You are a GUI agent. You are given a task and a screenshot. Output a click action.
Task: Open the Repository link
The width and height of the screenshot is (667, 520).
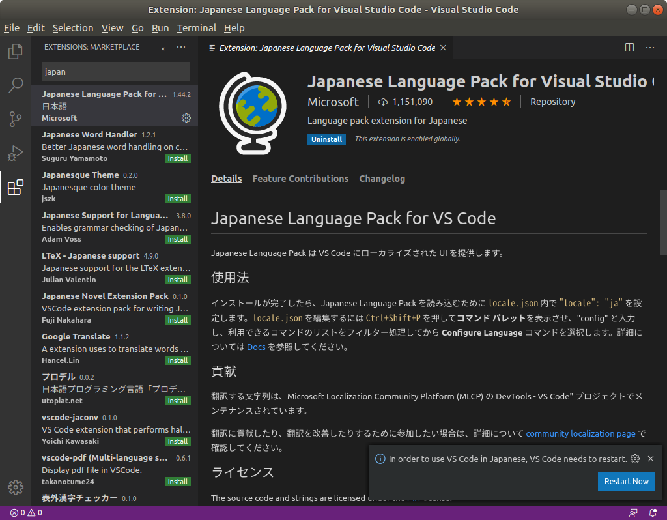click(x=552, y=102)
